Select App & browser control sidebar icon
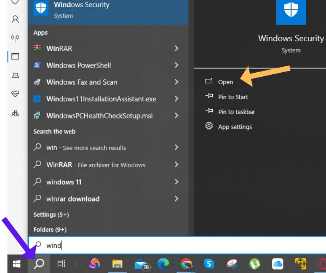The width and height of the screenshot is (326, 273). [15, 56]
